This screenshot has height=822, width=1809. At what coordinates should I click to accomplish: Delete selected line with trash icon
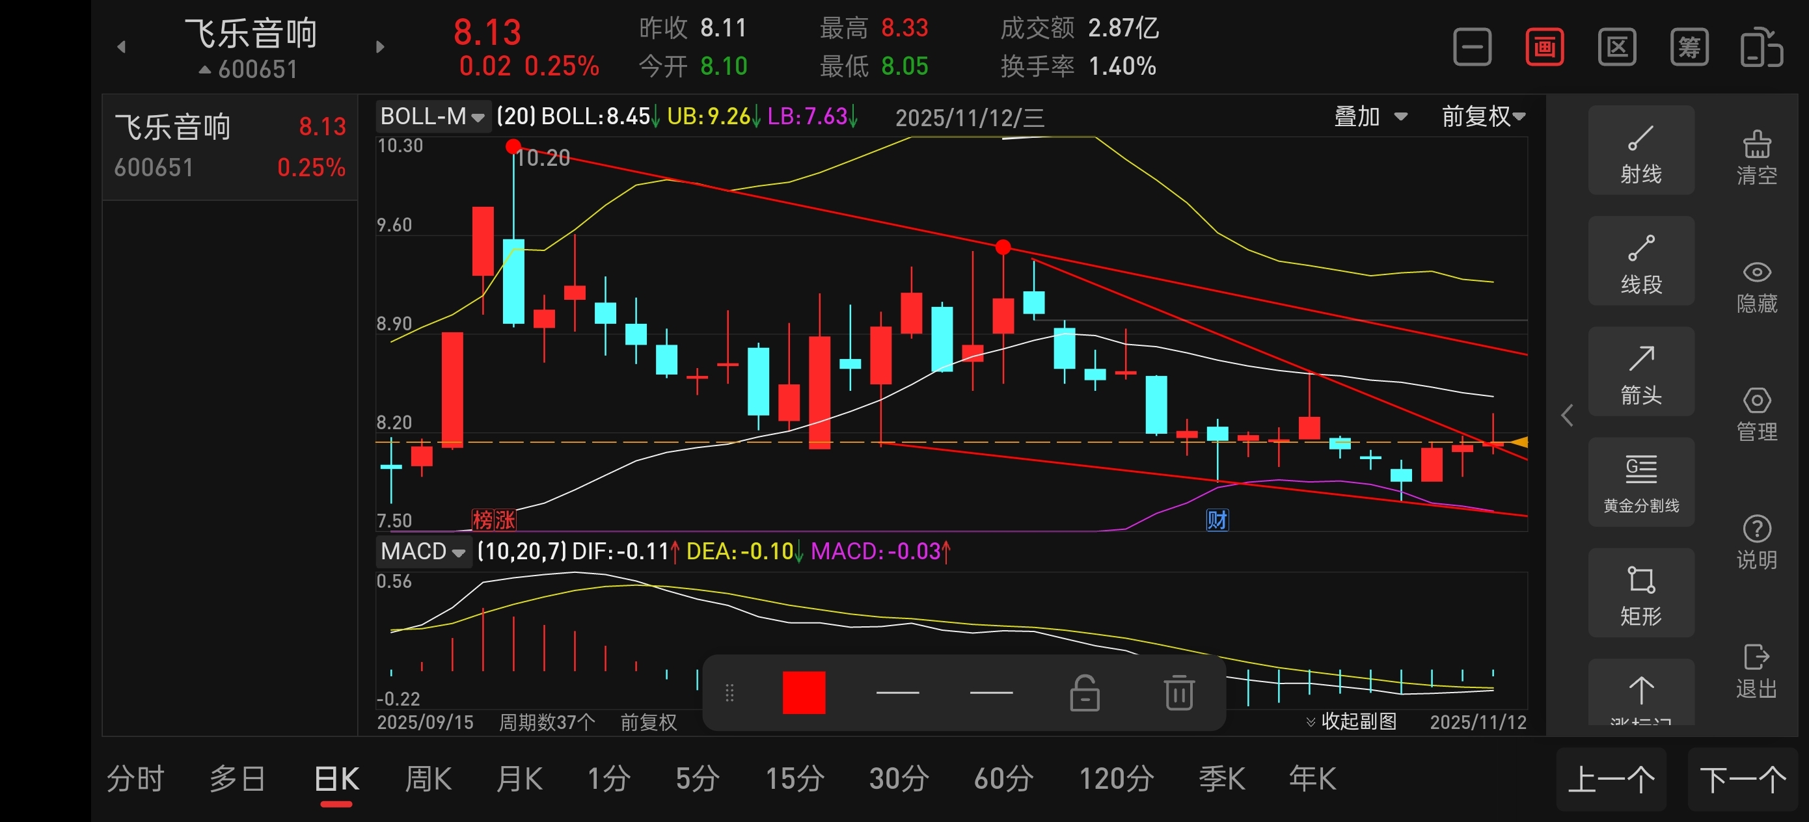point(1178,692)
